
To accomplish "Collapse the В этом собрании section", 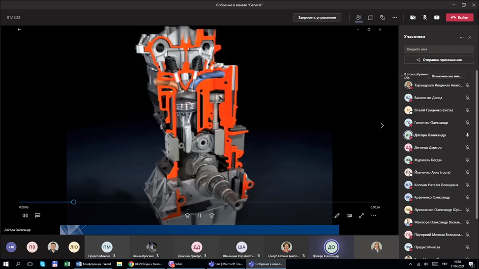I will 402,76.
